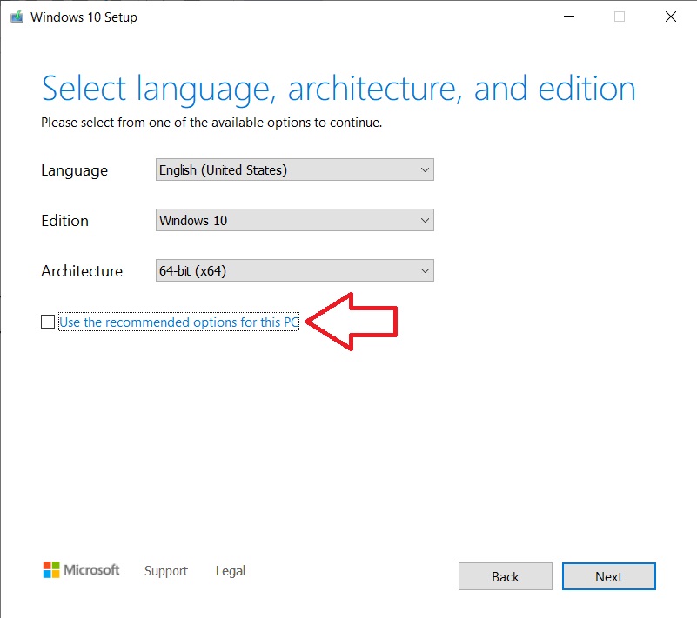Click the Windows 10 Setup title bar icon
This screenshot has height=618, width=697.
coord(15,17)
